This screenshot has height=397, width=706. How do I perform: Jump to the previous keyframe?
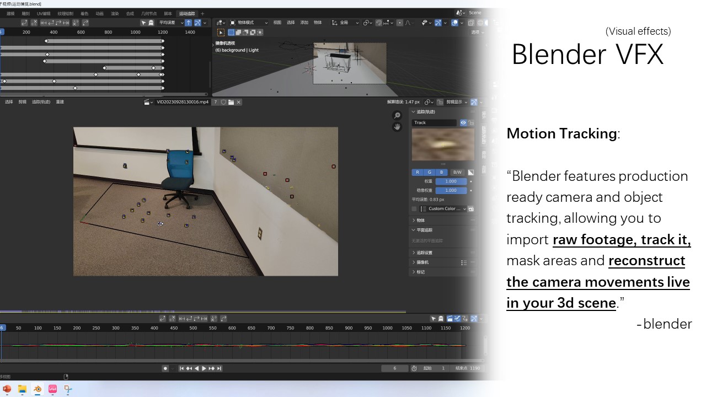pyautogui.click(x=189, y=368)
